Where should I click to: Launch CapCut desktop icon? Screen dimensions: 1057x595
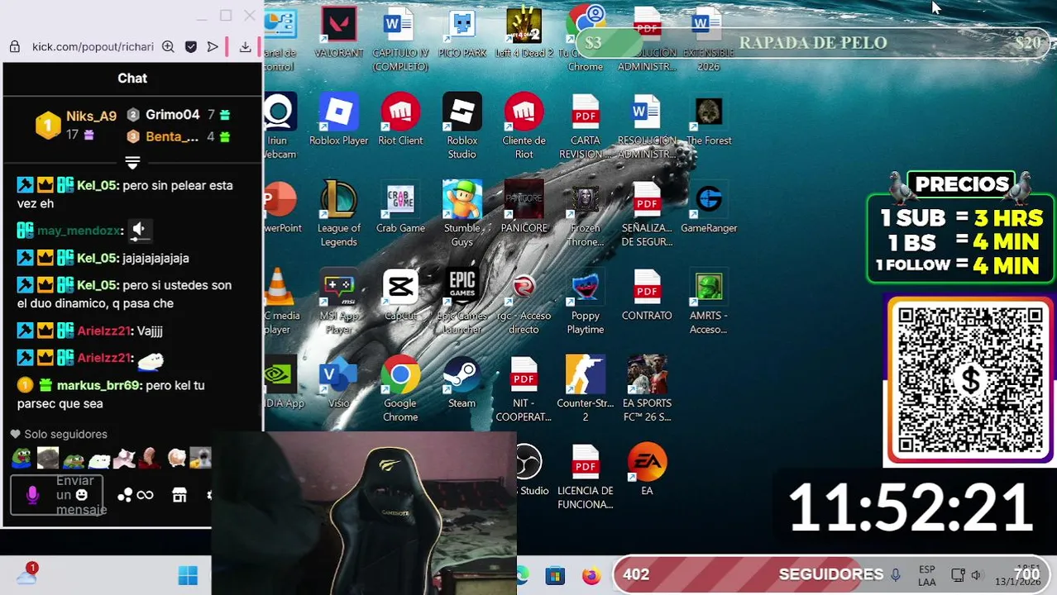[x=400, y=296]
